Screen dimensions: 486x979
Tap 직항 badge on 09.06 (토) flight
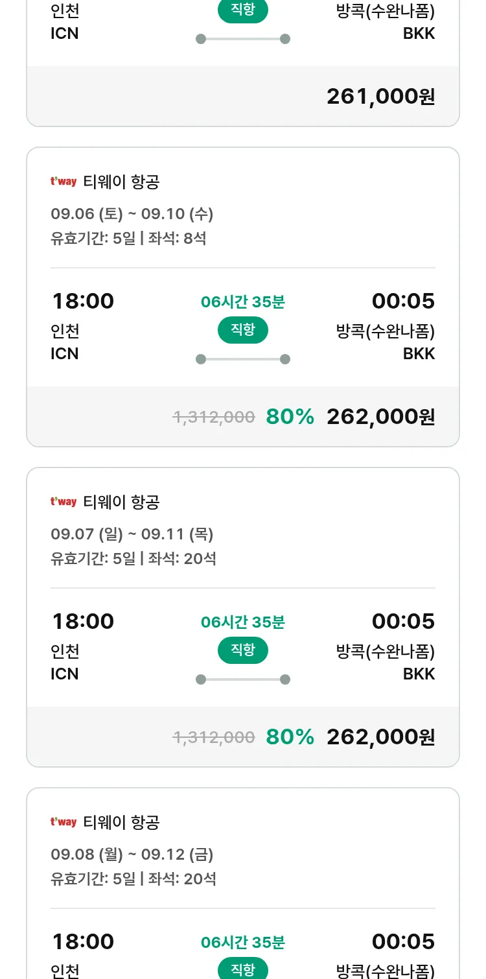click(x=243, y=330)
